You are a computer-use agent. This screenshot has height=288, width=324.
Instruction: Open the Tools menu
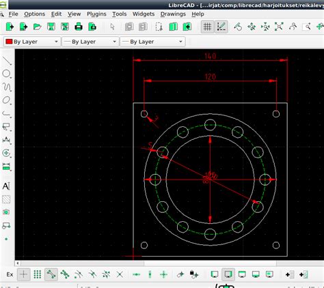coord(120,14)
